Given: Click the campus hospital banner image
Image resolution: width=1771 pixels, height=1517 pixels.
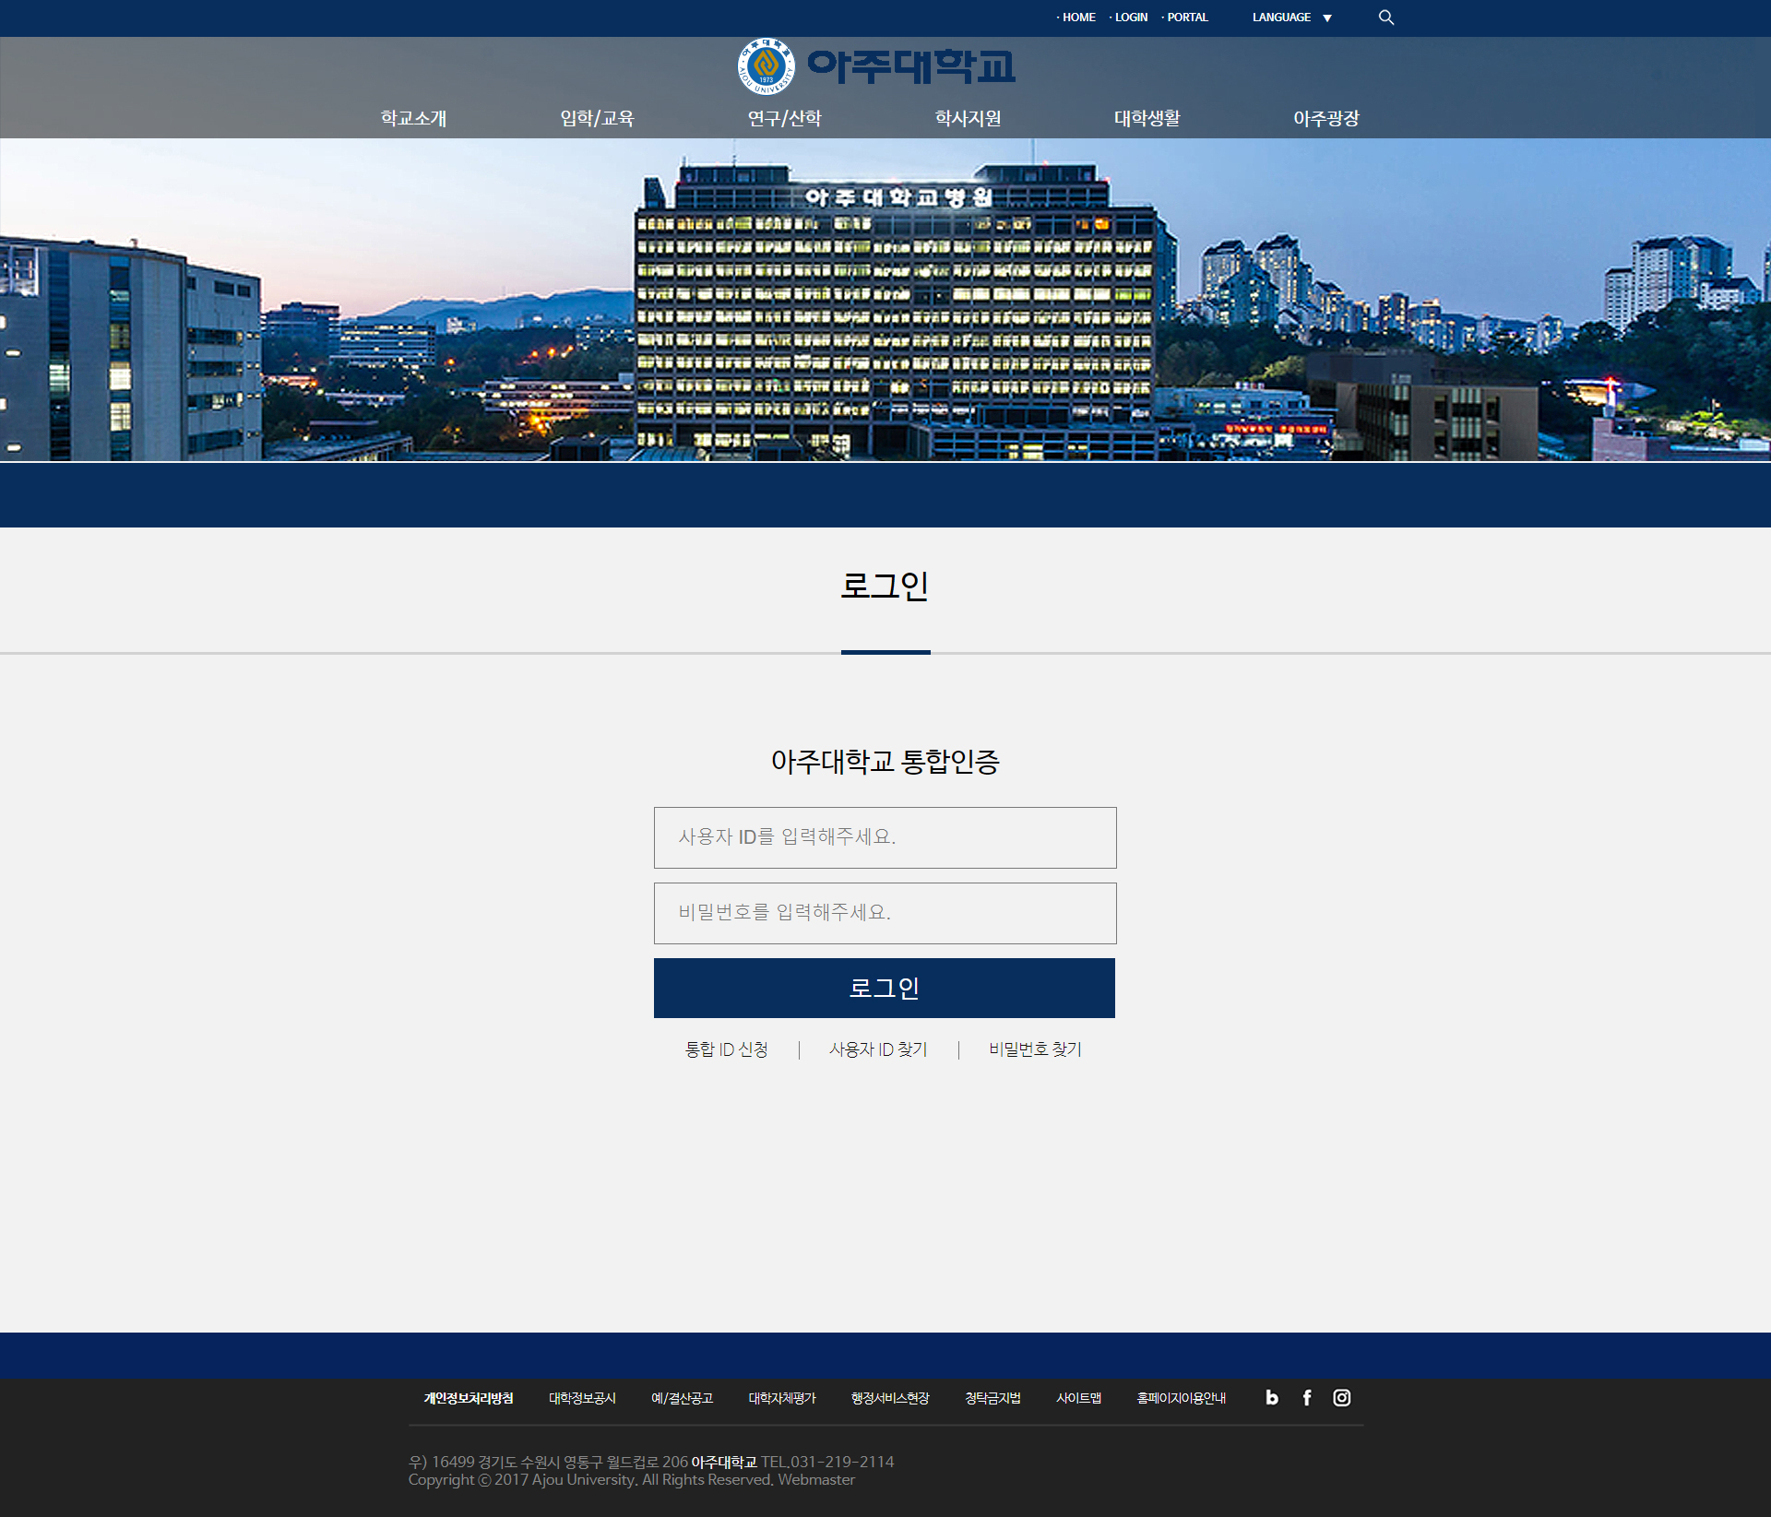Looking at the screenshot, I should click(885, 300).
